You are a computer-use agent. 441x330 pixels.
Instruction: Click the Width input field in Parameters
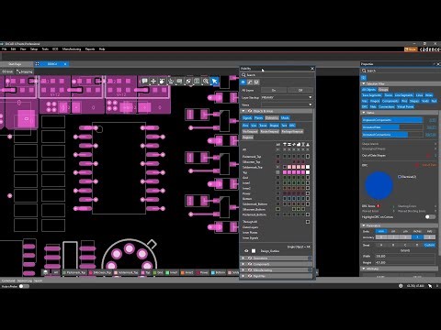click(x=404, y=256)
